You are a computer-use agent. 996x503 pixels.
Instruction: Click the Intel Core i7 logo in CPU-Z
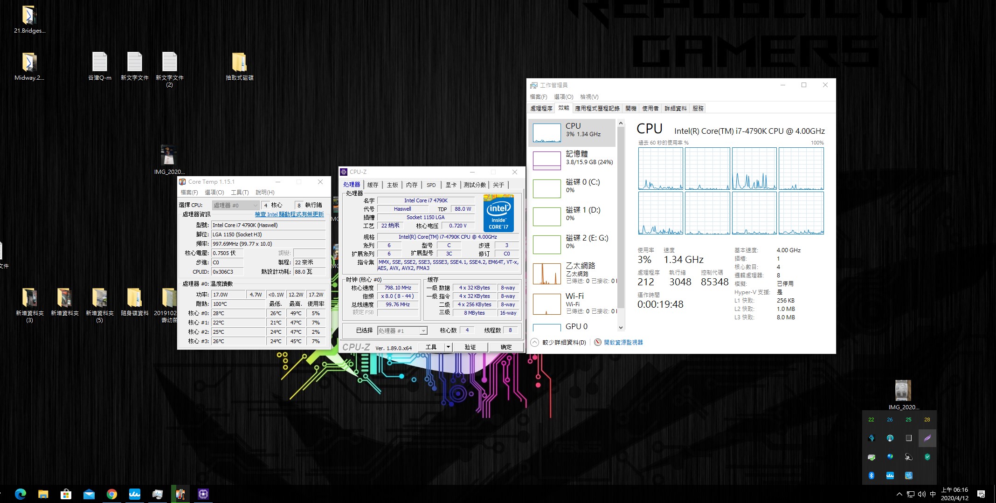[x=498, y=213]
